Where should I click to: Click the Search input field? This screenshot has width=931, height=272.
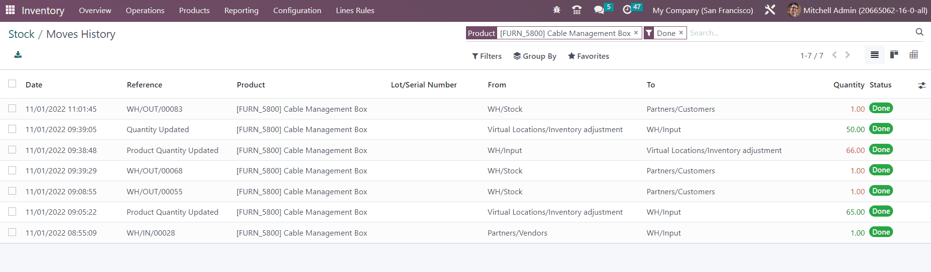[x=799, y=33]
